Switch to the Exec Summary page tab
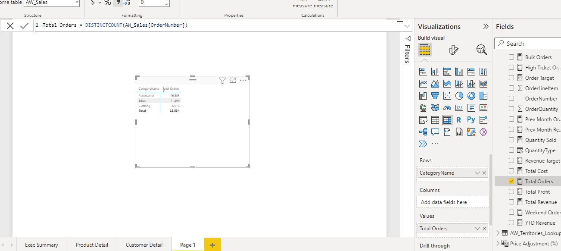 pyautogui.click(x=41, y=245)
